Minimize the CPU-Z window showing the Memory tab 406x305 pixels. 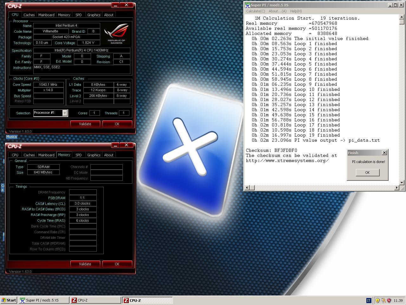coord(115,145)
